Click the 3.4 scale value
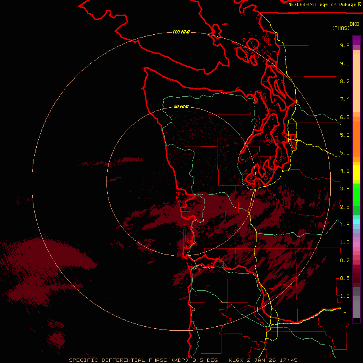 [x=345, y=189]
